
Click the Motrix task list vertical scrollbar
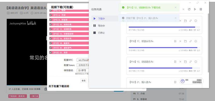pos(209,43)
